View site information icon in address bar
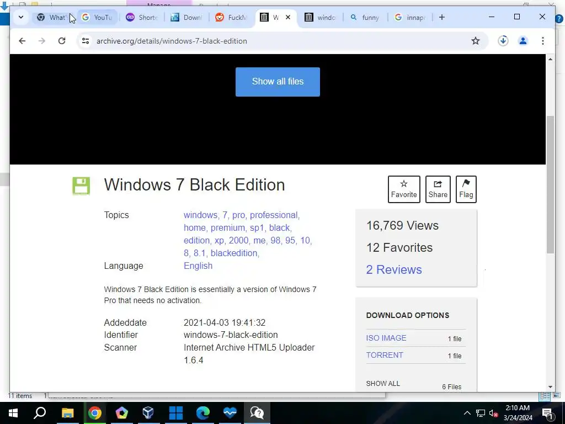 point(86,41)
